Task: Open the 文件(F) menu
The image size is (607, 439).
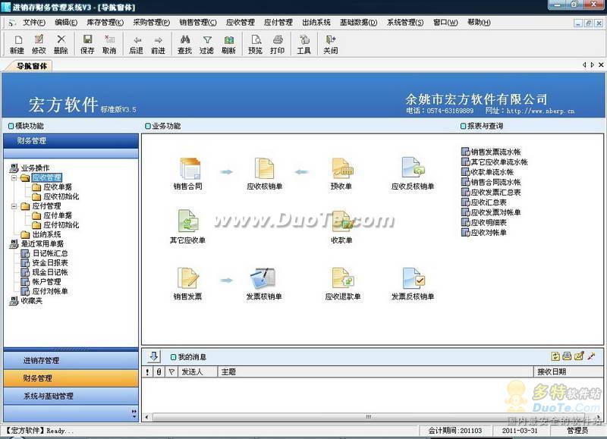Action: 33,23
